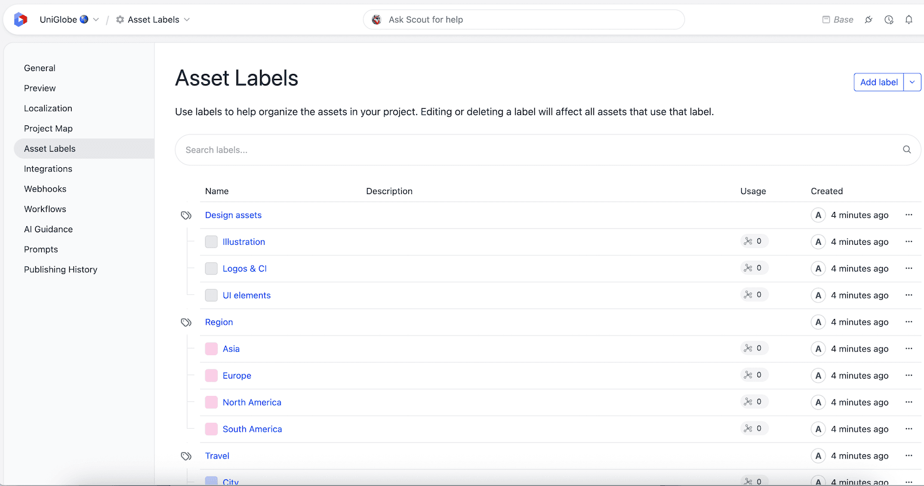The width and height of the screenshot is (924, 486).
Task: Open the more options menu for Region
Action: (909, 322)
